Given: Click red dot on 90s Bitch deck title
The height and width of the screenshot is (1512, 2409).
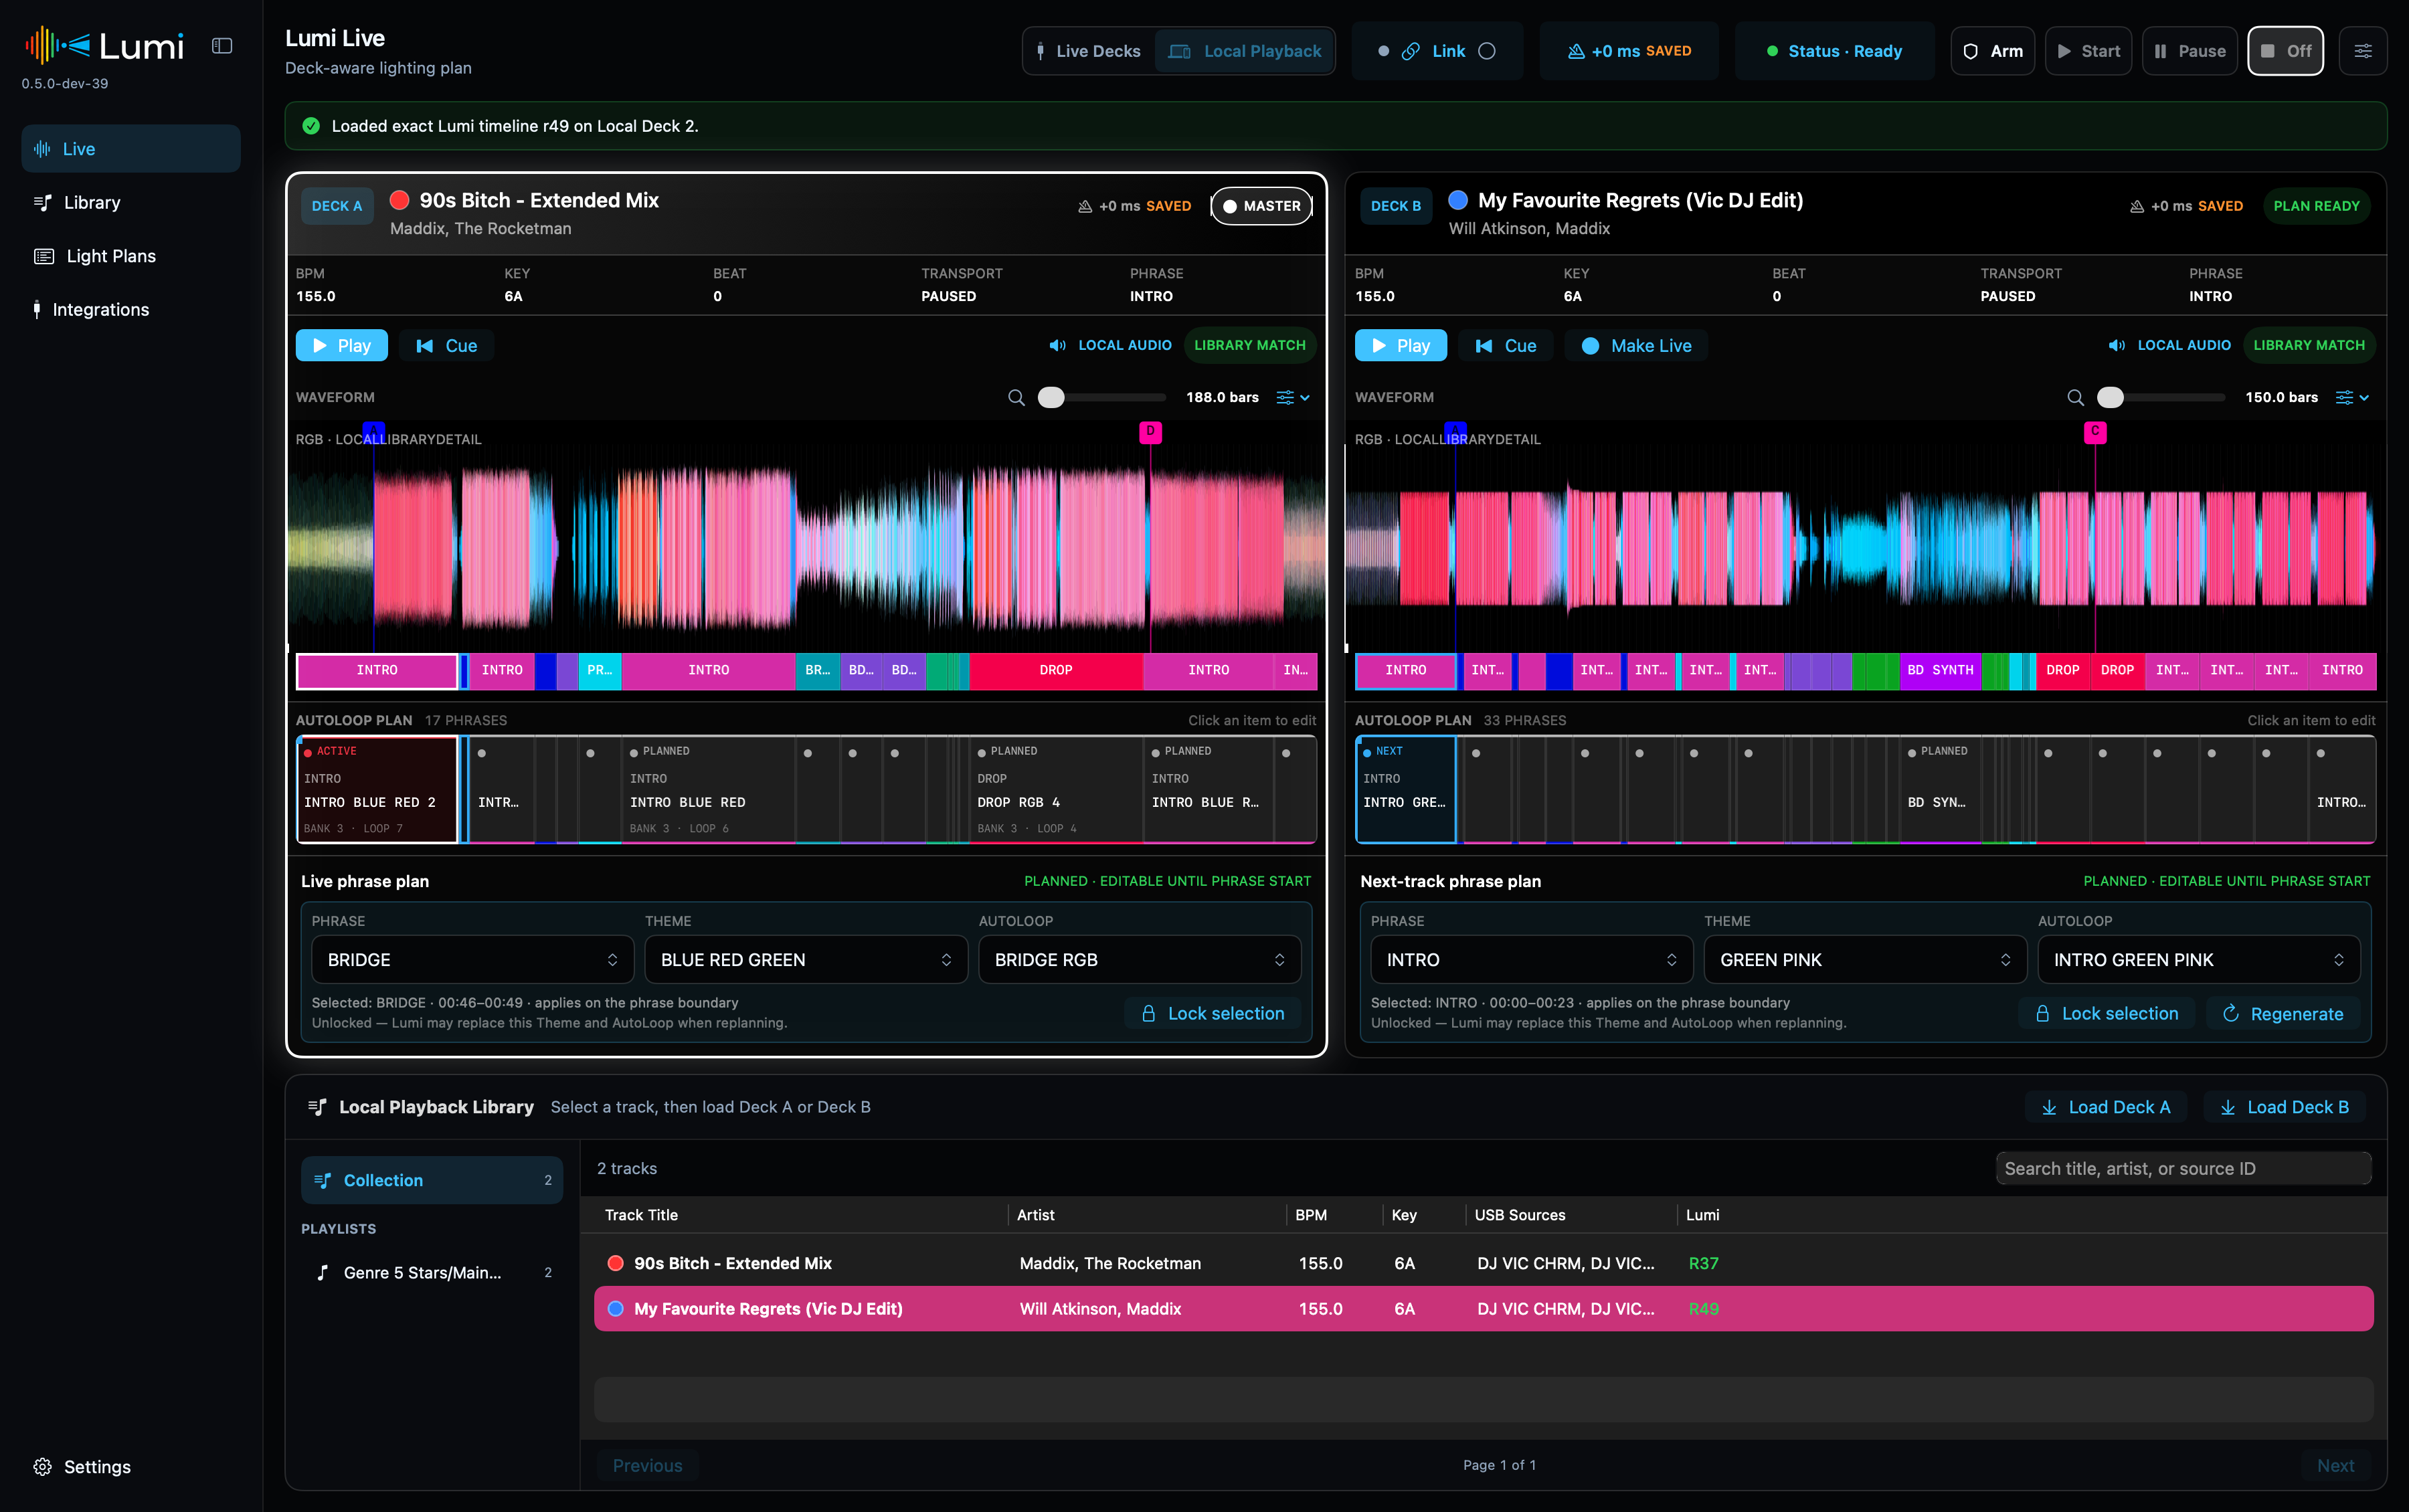Looking at the screenshot, I should 399,200.
